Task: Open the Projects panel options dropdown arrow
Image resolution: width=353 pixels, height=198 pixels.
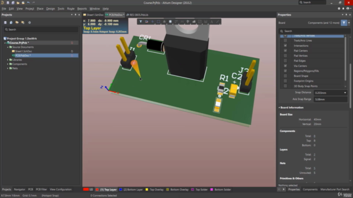Action: tap(72, 15)
